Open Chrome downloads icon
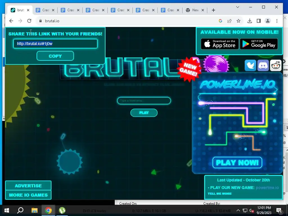Viewport: 288px width, 216px height. tap(250, 21)
